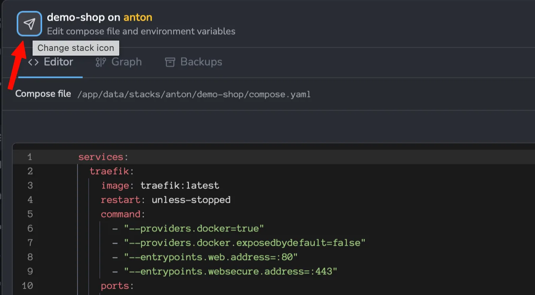
Task: Click line number 1 in the gutter
Action: tap(30, 157)
